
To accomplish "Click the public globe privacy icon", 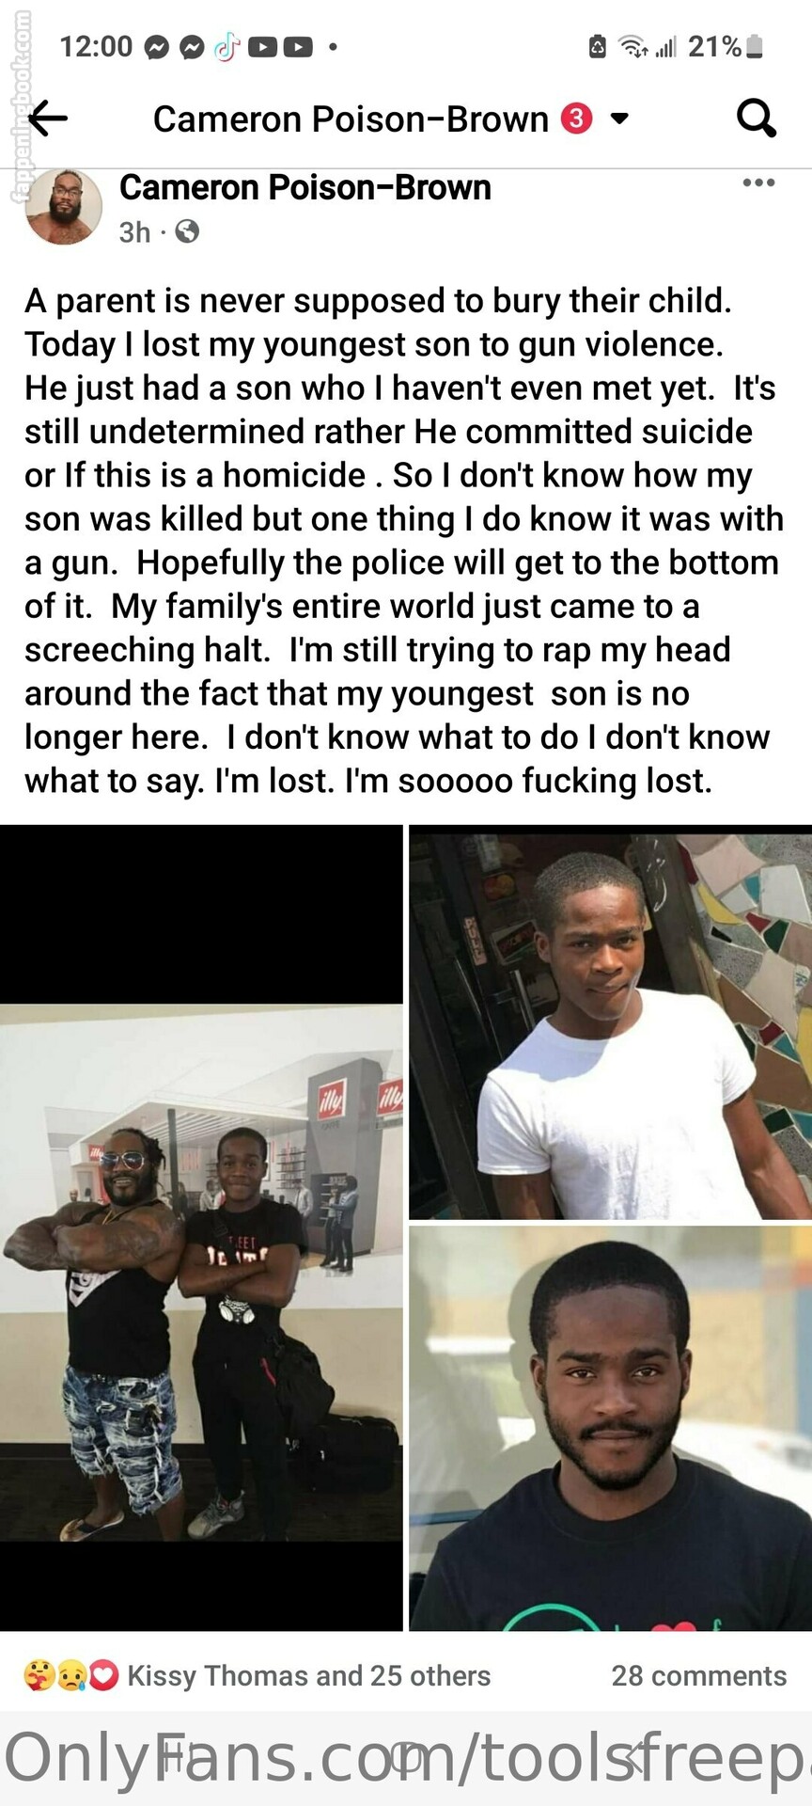I will [x=187, y=231].
